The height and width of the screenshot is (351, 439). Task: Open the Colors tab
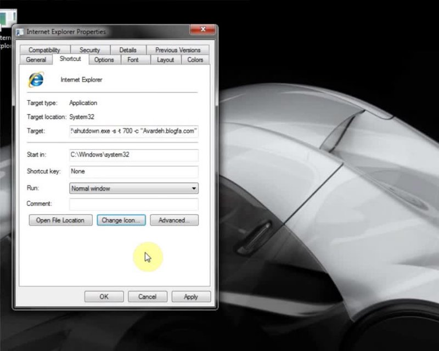coord(195,60)
